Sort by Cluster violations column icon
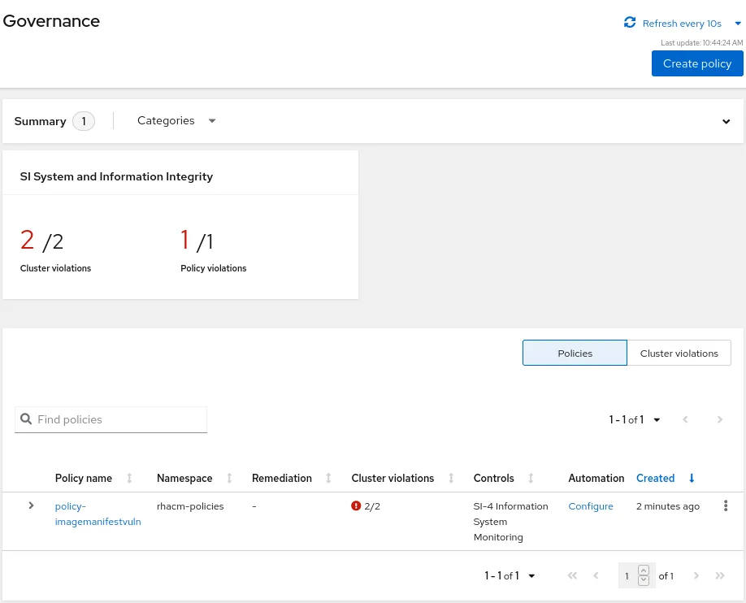The width and height of the screenshot is (746, 603). [x=451, y=479]
